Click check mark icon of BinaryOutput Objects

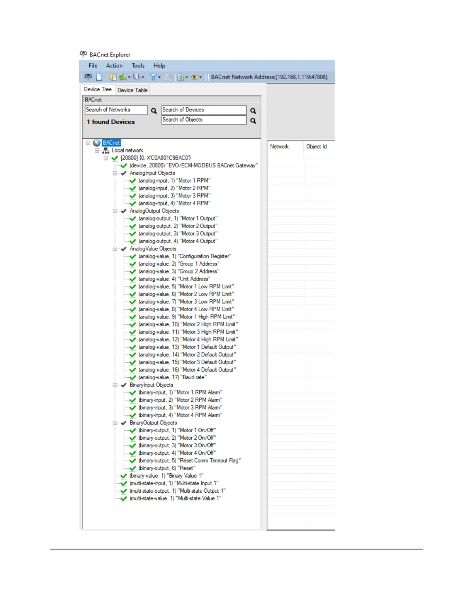(x=124, y=423)
